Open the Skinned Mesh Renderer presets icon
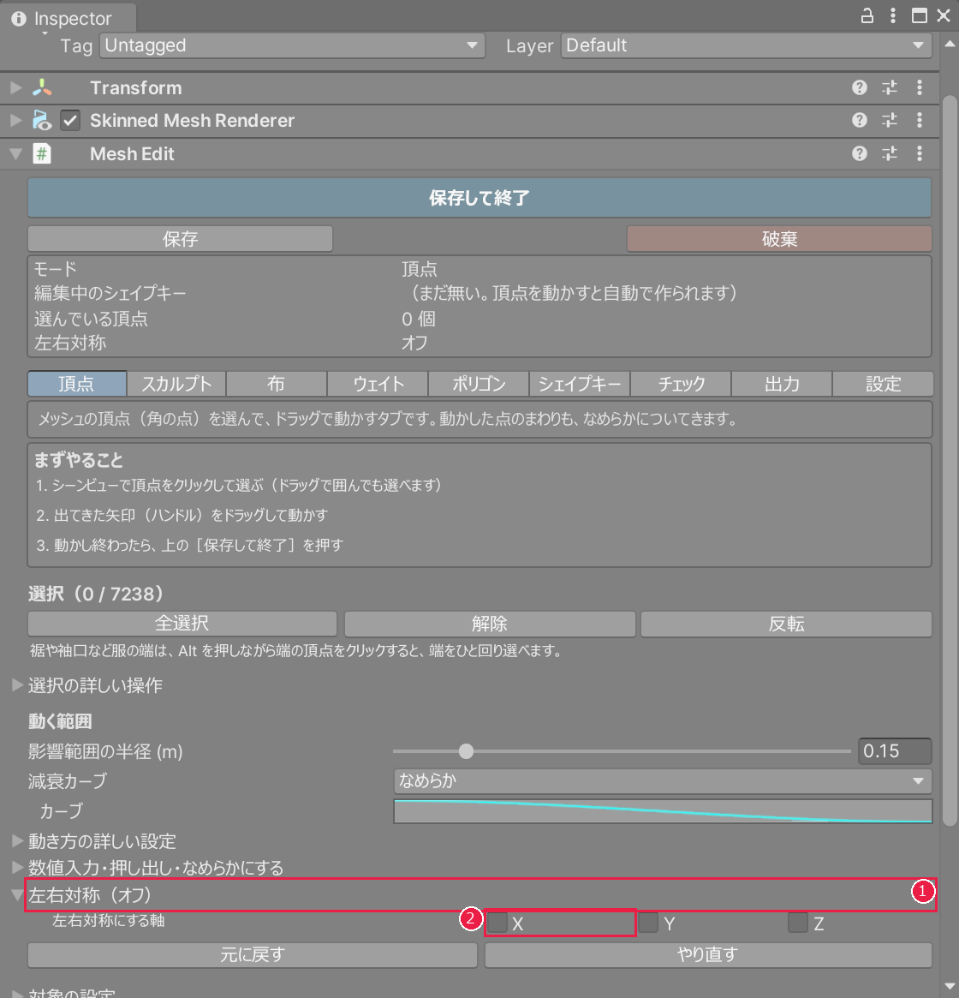Screen dimensions: 959x998 pos(890,120)
